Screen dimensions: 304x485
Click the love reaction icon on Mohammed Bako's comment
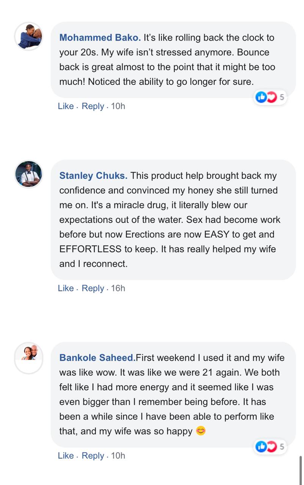[x=271, y=97]
